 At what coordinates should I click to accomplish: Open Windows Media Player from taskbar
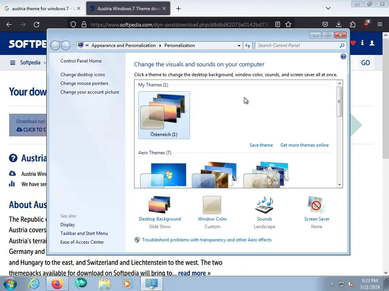128,283
